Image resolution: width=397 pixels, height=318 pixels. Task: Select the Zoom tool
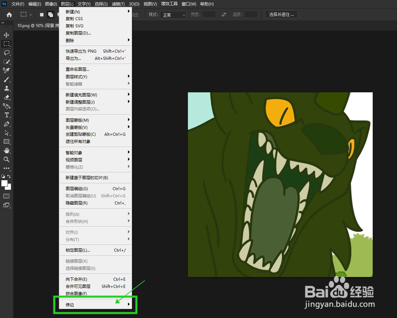tap(6, 159)
